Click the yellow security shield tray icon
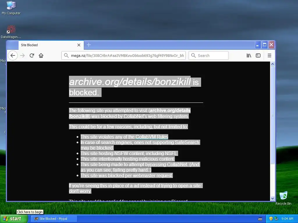 (271, 219)
